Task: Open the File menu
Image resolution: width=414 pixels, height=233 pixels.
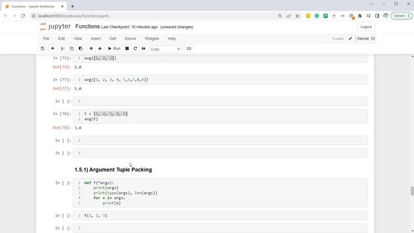Action: pyautogui.click(x=46, y=39)
